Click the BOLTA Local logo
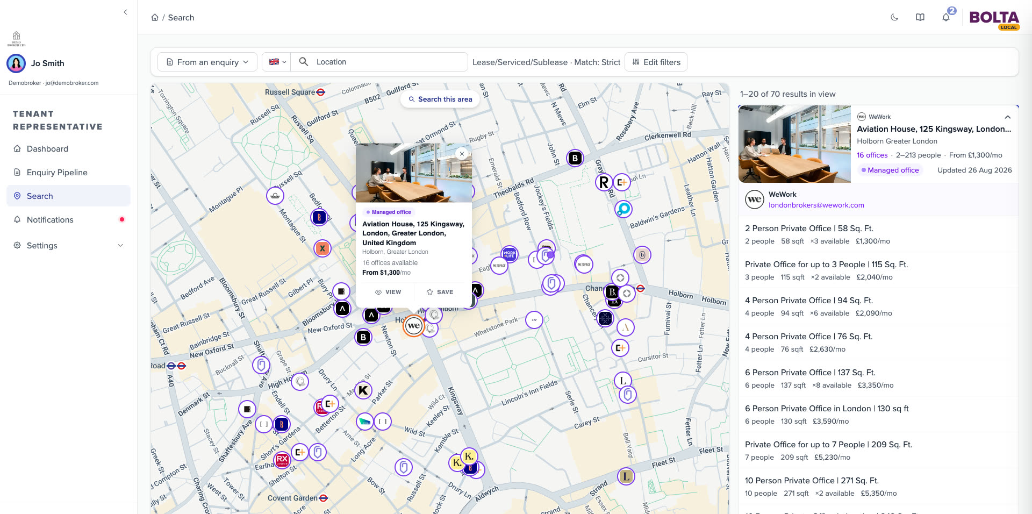1032x514 pixels. point(994,20)
